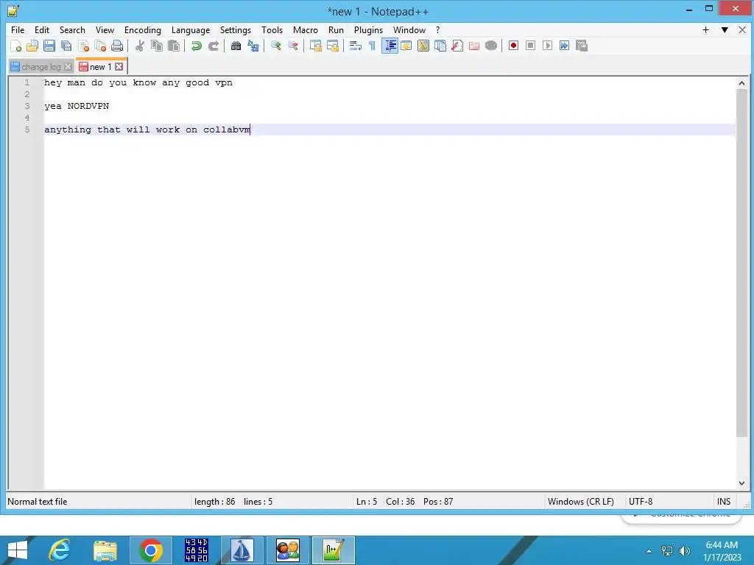This screenshot has height=565, width=754.
Task: Open the Tools menu
Action: [272, 29]
